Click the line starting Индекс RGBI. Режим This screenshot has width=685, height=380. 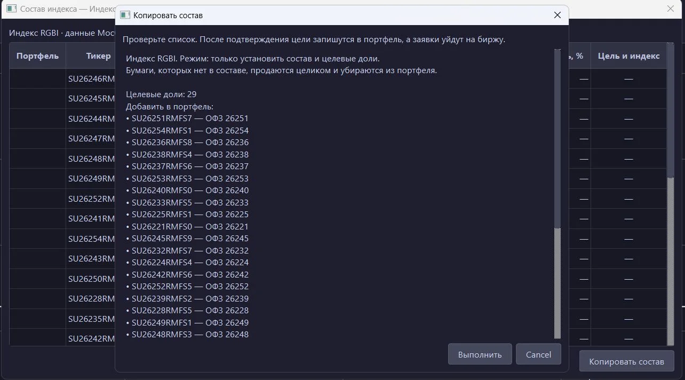click(x=253, y=59)
